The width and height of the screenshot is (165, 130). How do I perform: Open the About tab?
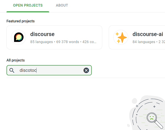[62, 5]
